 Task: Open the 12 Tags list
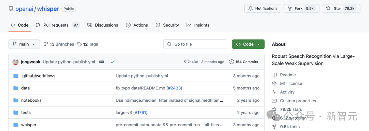coord(88,44)
